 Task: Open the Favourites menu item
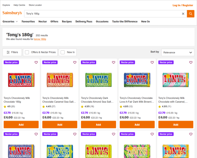tap(28, 22)
